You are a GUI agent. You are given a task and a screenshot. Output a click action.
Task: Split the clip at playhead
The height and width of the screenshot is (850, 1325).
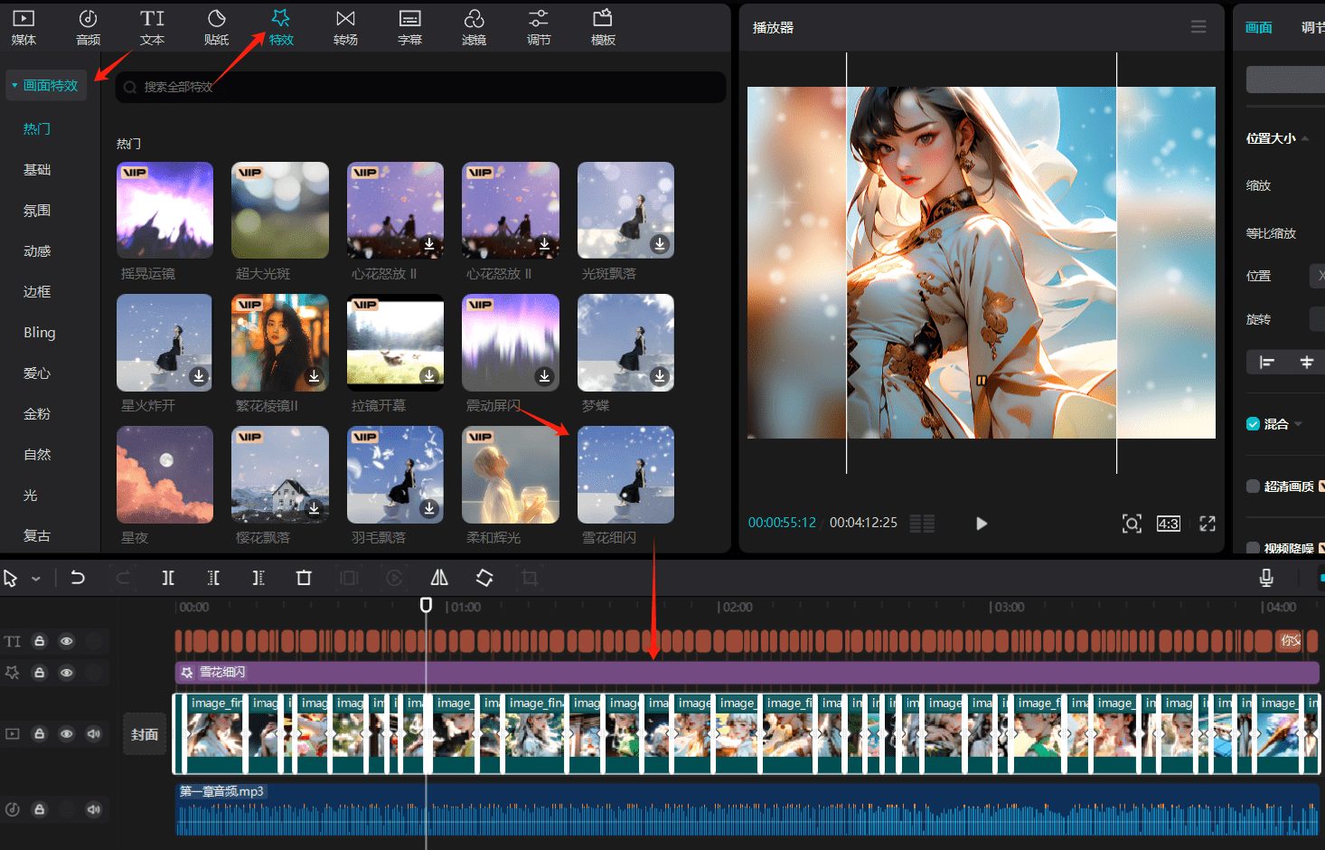(168, 577)
